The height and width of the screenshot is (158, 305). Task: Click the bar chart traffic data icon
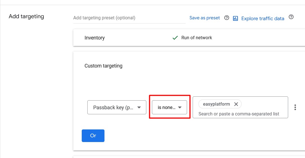point(235,18)
